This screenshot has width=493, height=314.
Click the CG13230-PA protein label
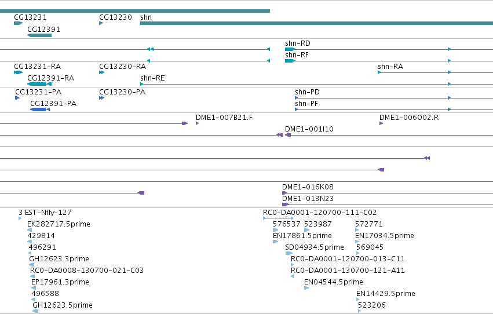point(122,92)
